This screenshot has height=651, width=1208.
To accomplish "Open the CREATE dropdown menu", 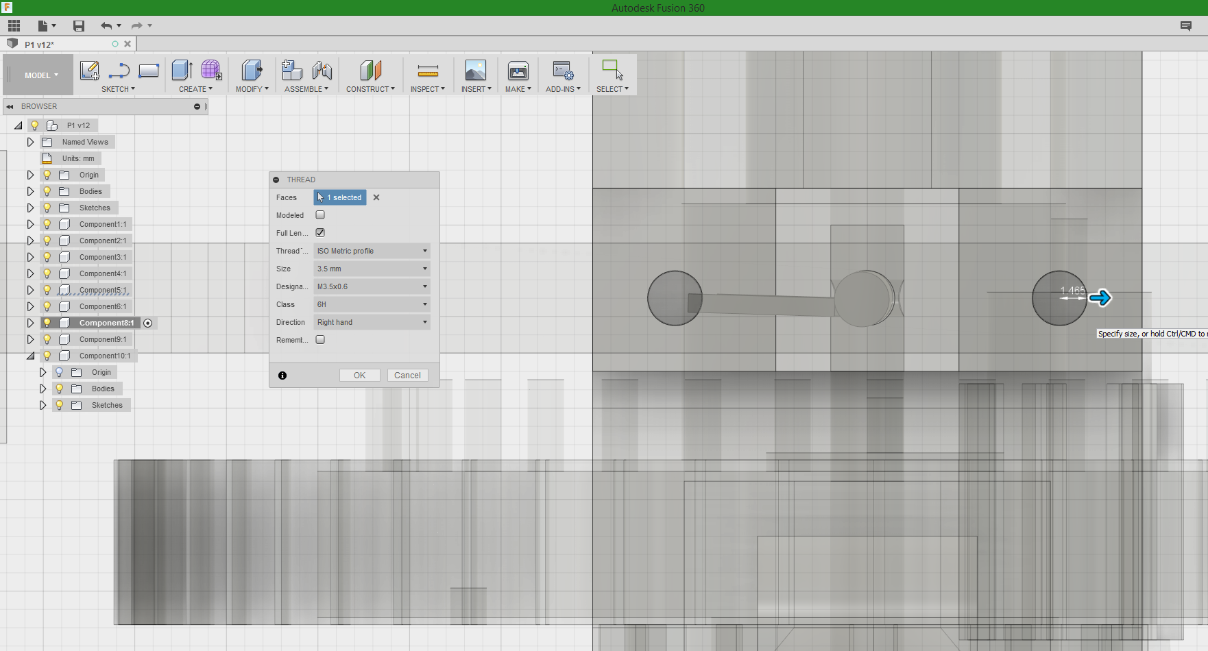I will 195,89.
